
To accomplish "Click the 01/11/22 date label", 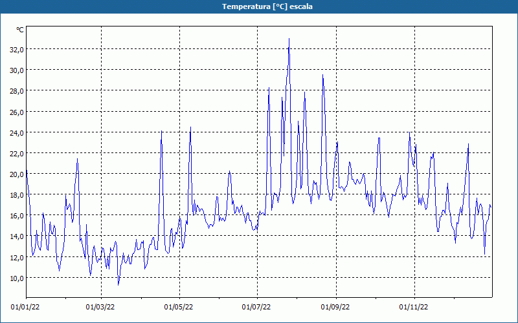I will coord(414,307).
